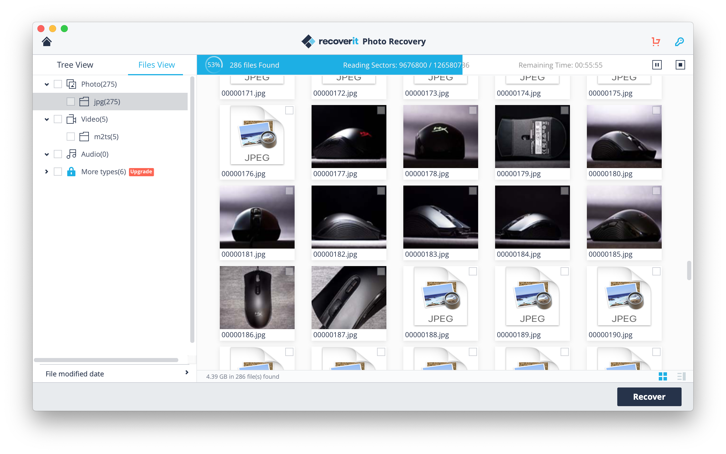Image resolution: width=726 pixels, height=454 pixels.
Task: Tick the m2ts(5) checkbox
Action: click(71, 137)
